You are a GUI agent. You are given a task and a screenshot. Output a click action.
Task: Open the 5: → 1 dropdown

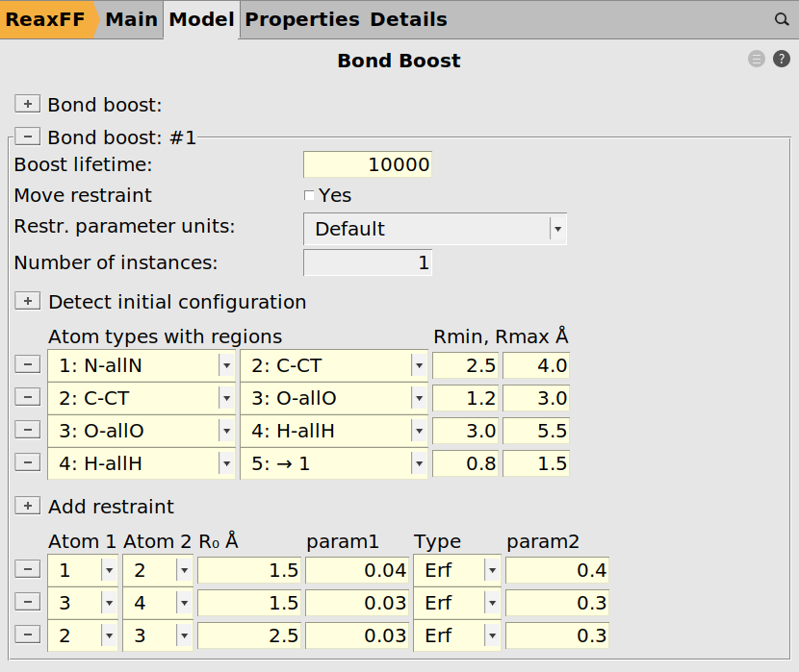[x=334, y=463]
